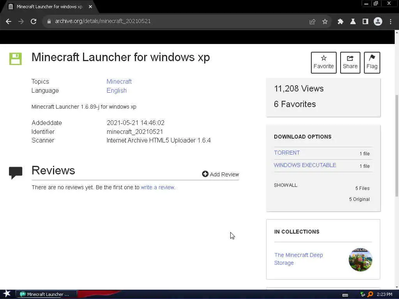Viewport: 399px width, 299px height.
Task: Go back to the previous page
Action: point(9,21)
